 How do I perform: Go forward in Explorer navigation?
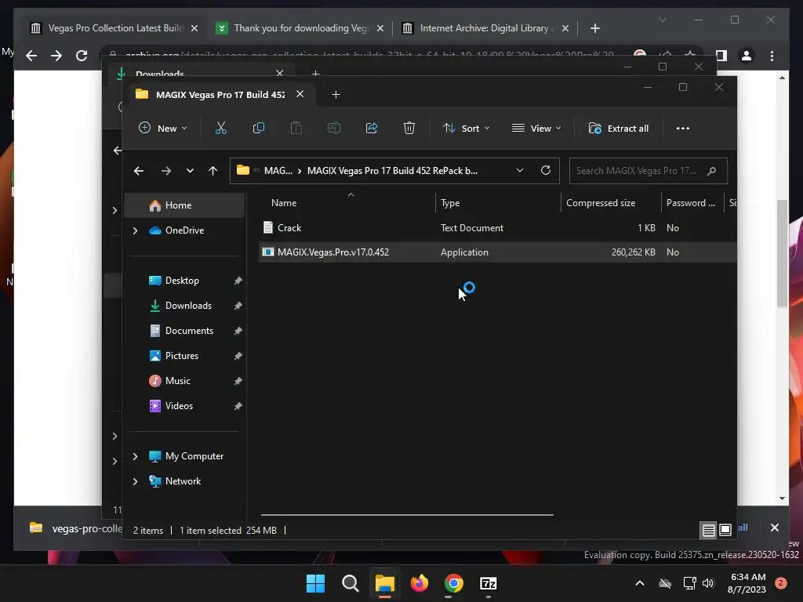click(166, 170)
